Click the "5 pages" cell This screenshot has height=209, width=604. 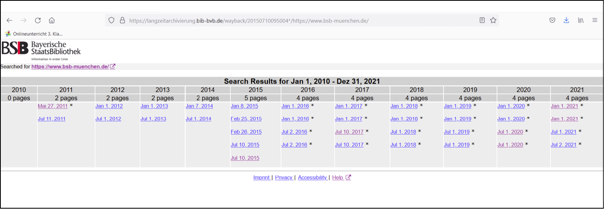click(x=256, y=98)
